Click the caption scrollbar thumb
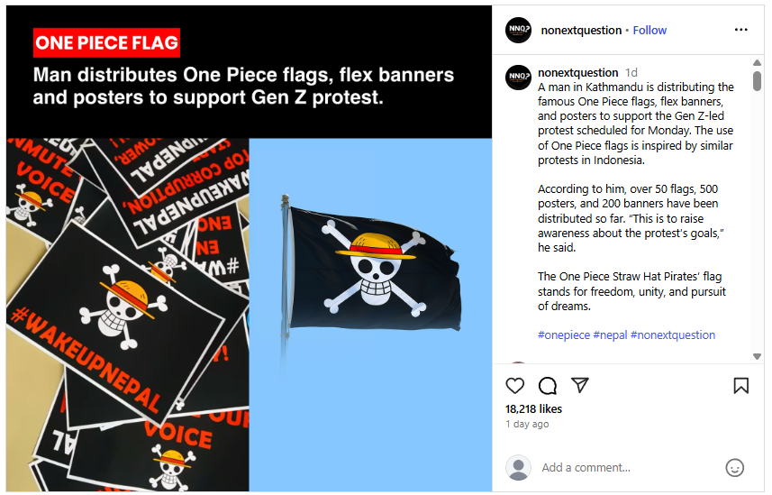 [757, 81]
